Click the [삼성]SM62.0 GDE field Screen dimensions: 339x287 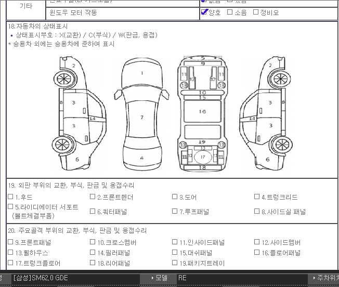42,278
